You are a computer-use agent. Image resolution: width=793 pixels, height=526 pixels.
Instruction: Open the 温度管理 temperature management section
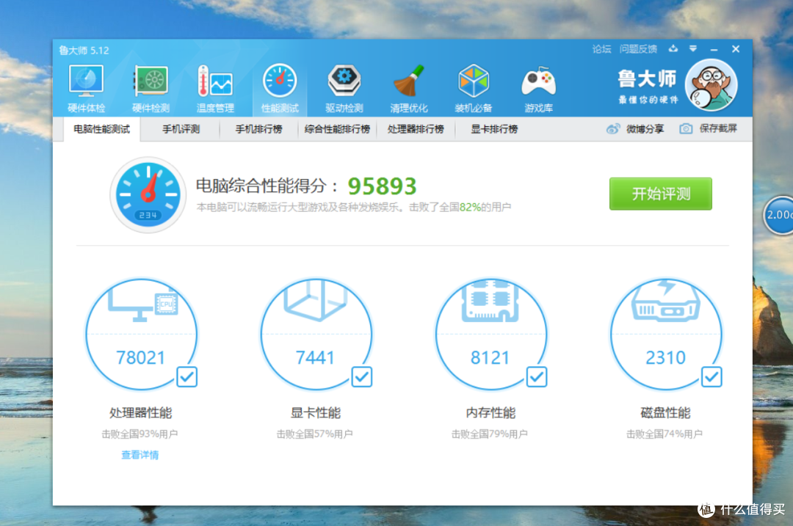[215, 89]
